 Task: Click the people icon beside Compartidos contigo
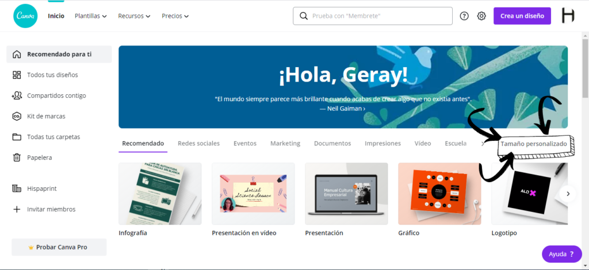(x=17, y=95)
